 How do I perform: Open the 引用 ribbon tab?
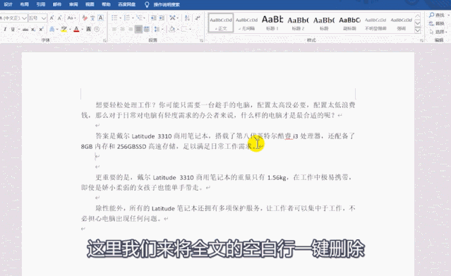[41, 4]
